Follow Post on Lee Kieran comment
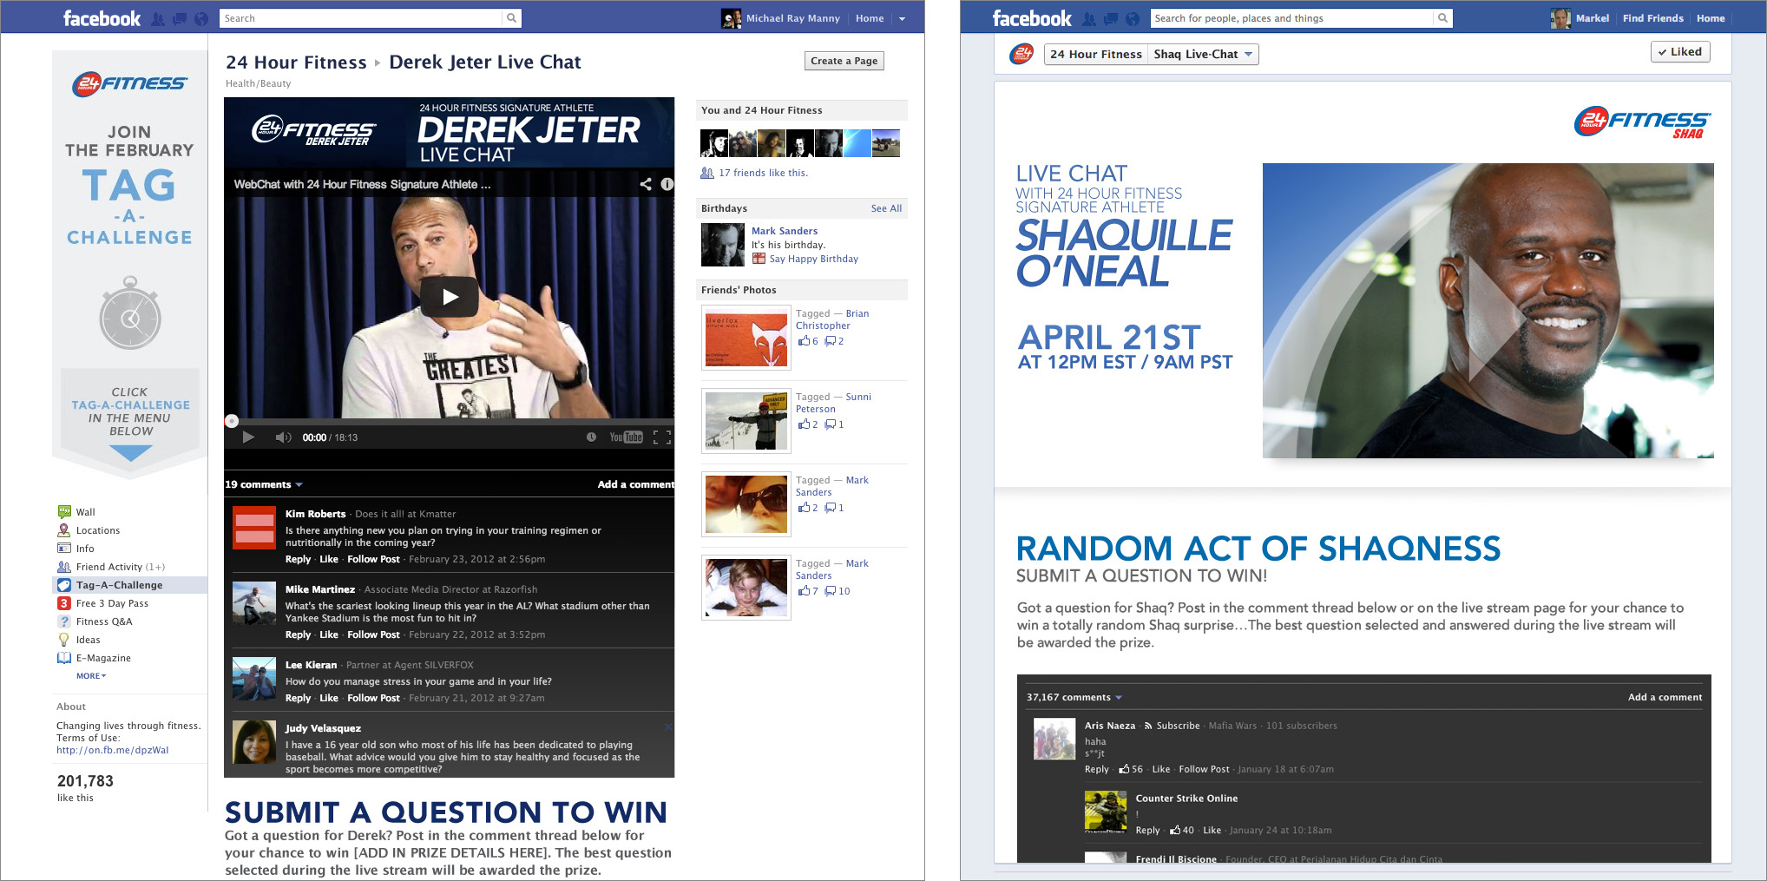Image resolution: width=1767 pixels, height=881 pixels. [x=373, y=698]
